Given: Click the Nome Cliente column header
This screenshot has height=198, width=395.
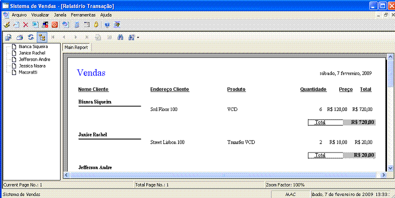Looking at the screenshot, I should click(94, 89).
